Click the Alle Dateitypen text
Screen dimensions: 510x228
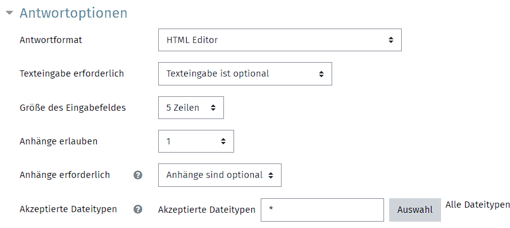click(478, 205)
